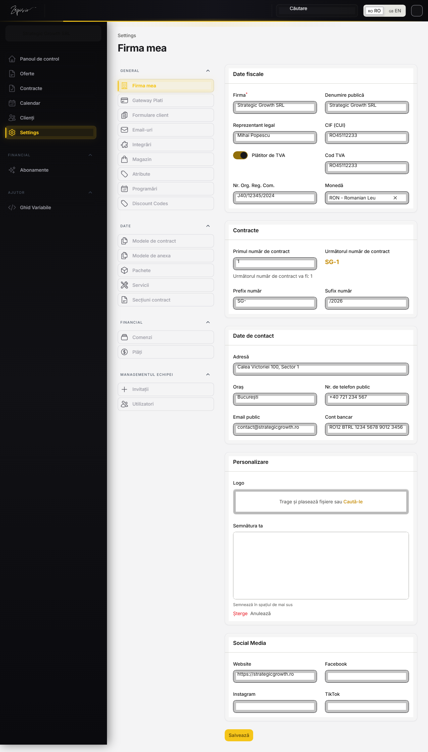Screen dimensions: 428x752
Task: Click the user avatar button
Action: click(x=417, y=11)
